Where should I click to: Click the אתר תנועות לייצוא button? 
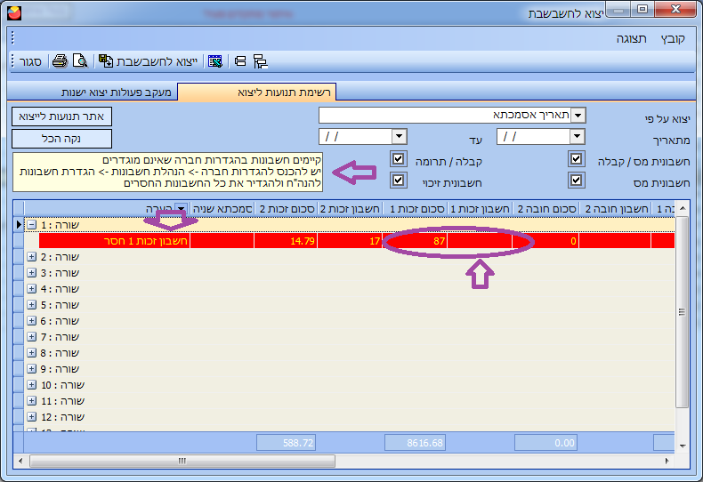62,116
